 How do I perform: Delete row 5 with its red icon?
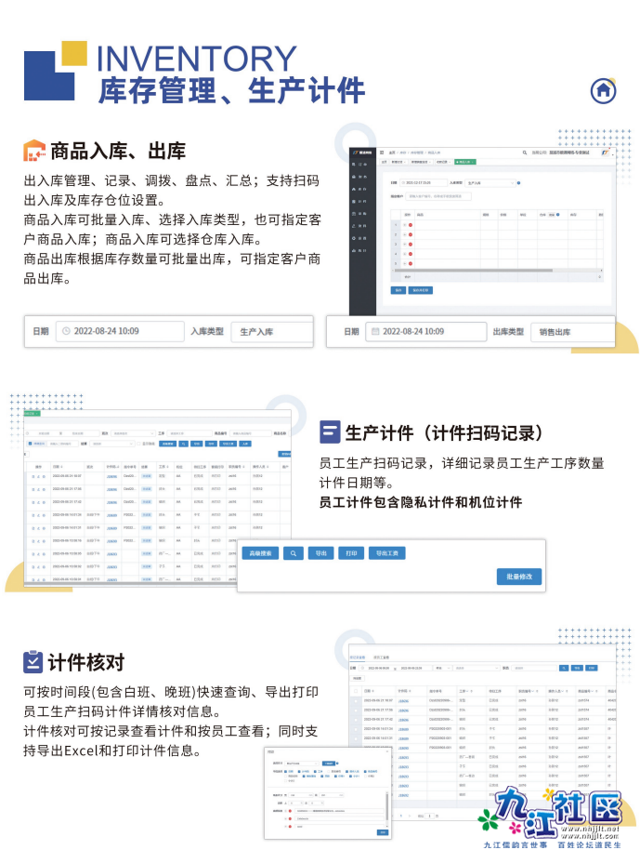(x=411, y=263)
